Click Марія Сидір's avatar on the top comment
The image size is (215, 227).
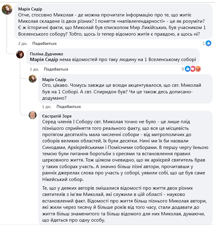pyautogui.click(x=7, y=9)
